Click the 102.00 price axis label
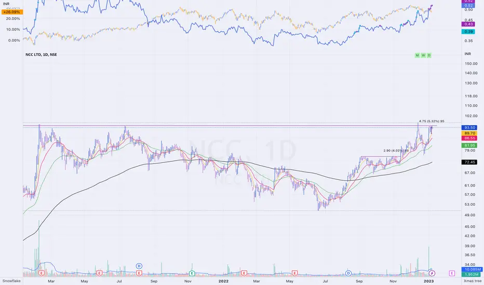 (x=471, y=116)
